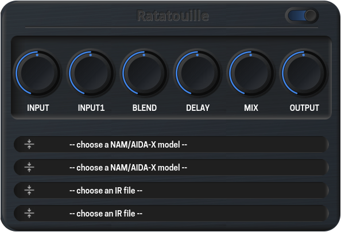The width and height of the screenshot is (341, 232).
Task: Click the normalize icon in first NAM/AIDA-X row
Action: click(29, 144)
